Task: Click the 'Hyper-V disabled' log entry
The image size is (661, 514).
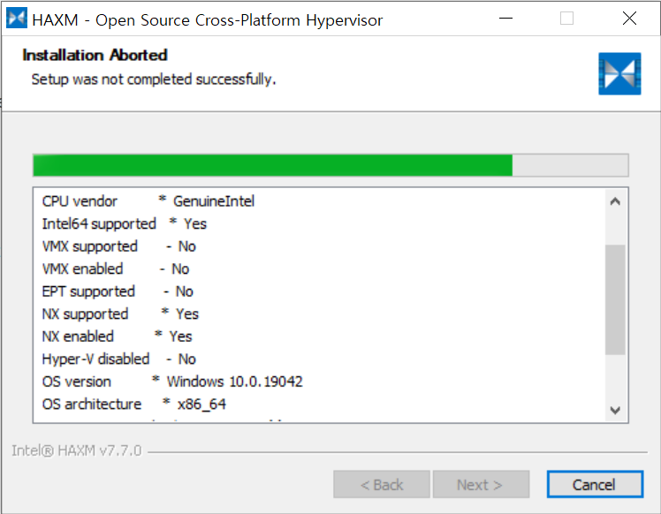Action: 119,359
